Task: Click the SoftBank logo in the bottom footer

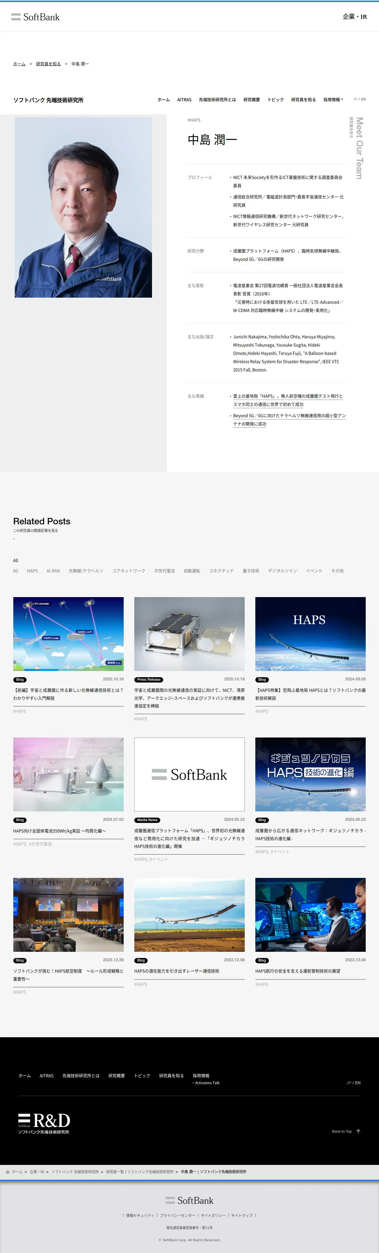Action: (x=189, y=1200)
